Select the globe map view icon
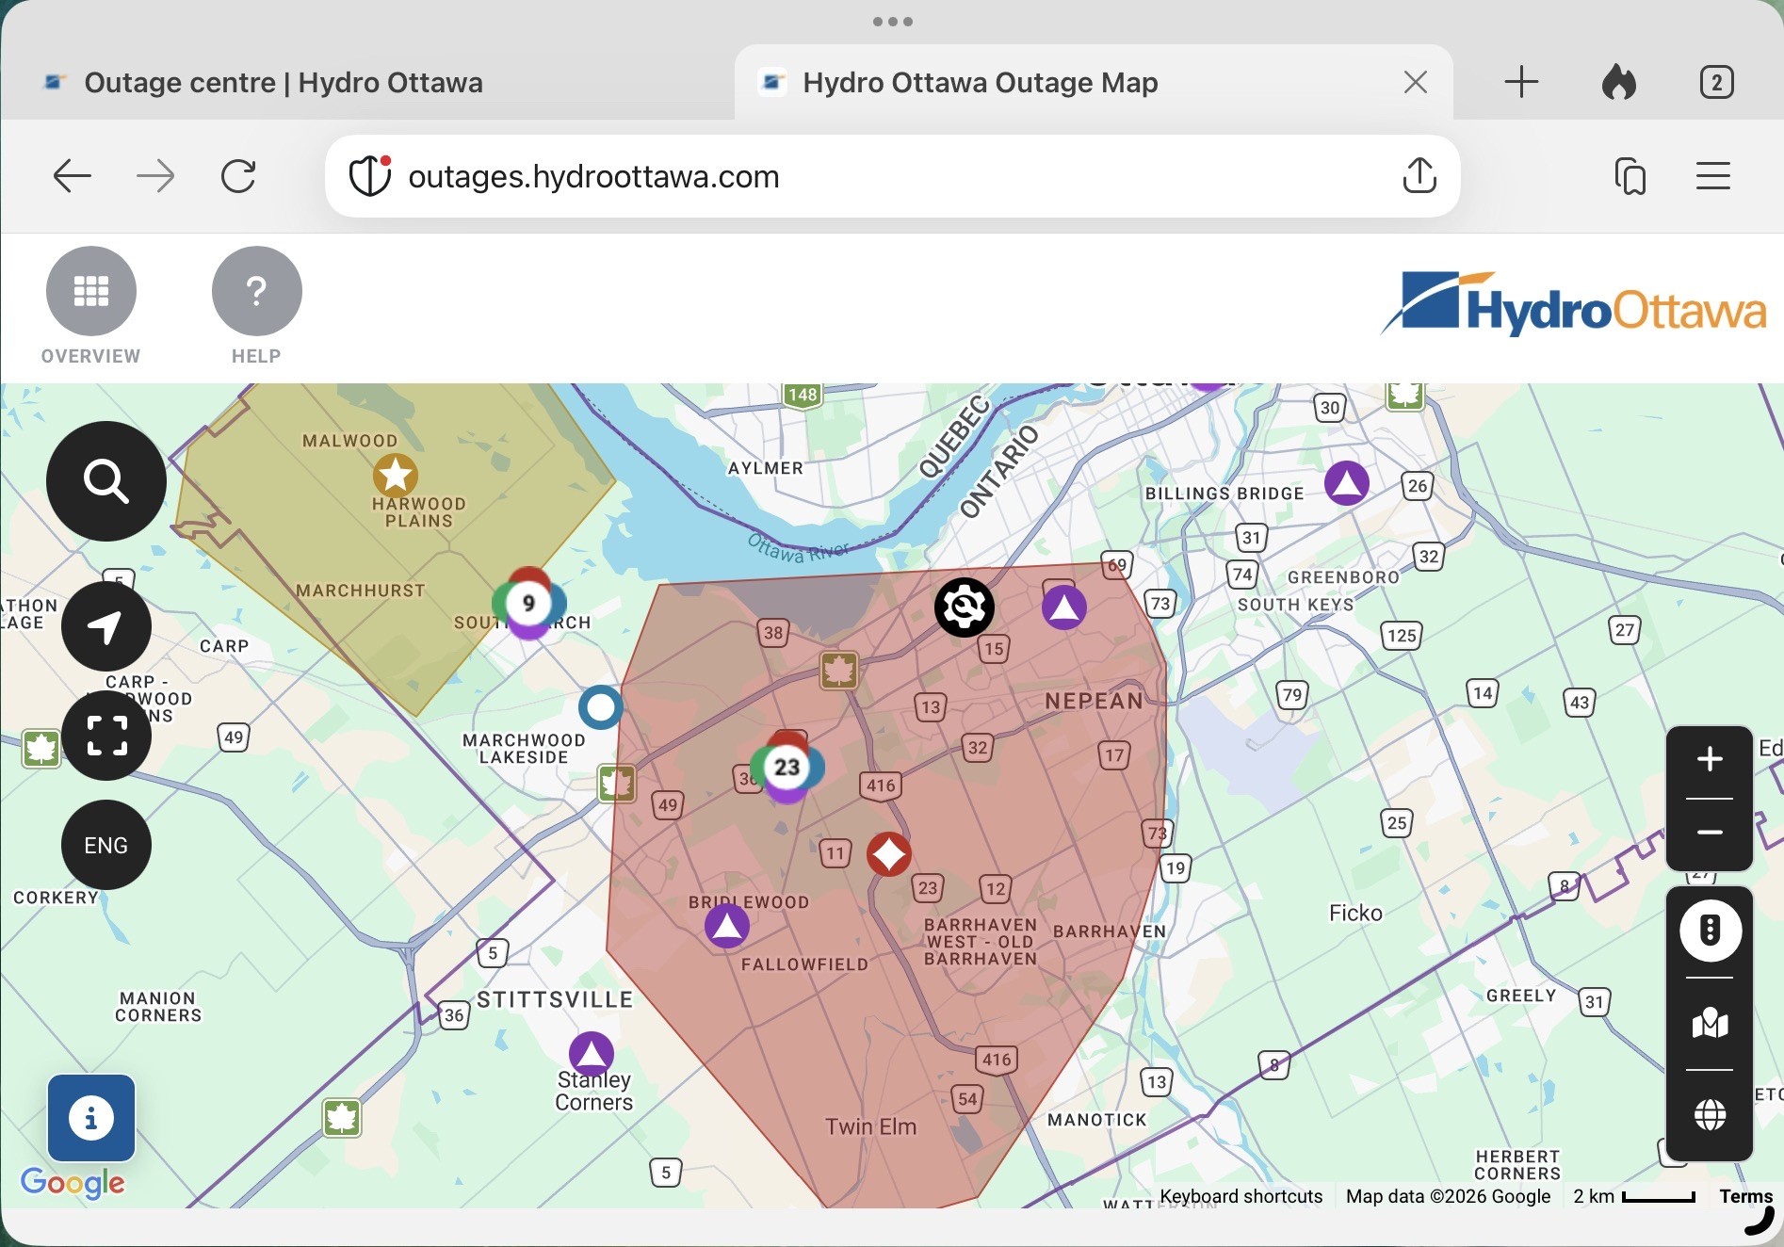Viewport: 1784px width, 1247px height. [x=1710, y=1115]
